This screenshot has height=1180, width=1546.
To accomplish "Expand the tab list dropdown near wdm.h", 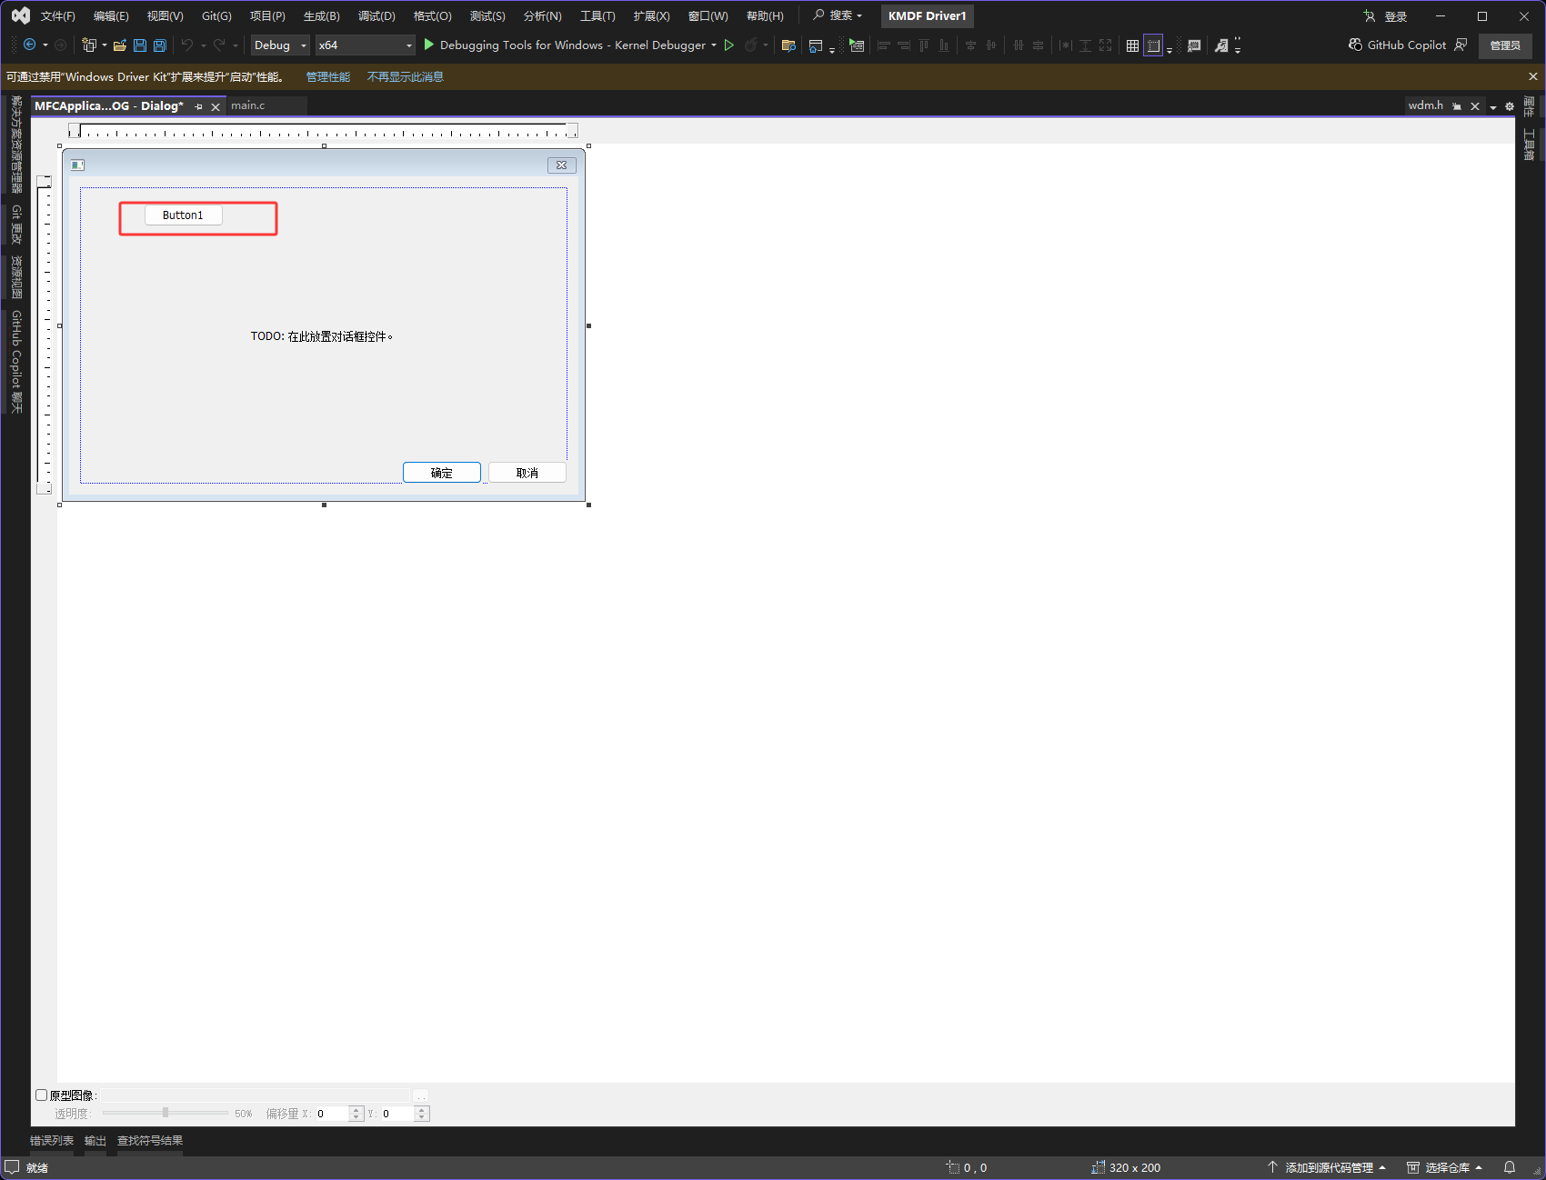I will tap(1493, 106).
